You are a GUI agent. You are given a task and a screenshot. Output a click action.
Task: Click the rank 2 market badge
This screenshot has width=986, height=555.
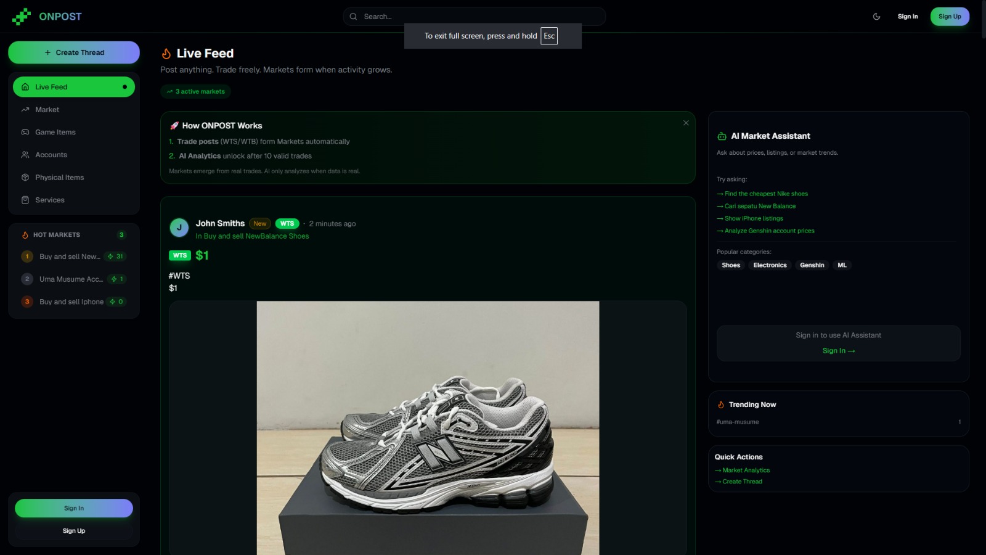click(27, 279)
